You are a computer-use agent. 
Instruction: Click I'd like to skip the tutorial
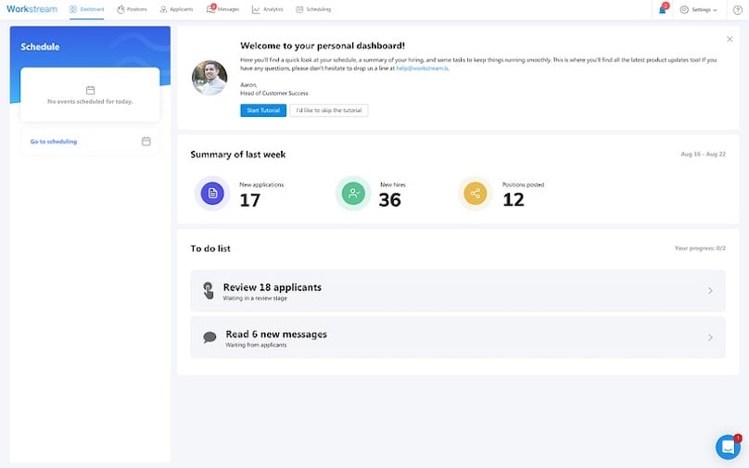(x=329, y=110)
